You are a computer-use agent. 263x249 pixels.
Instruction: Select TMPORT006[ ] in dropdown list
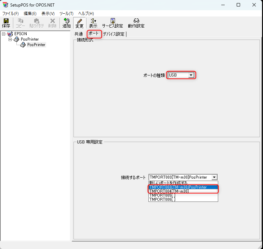[x=183, y=199]
